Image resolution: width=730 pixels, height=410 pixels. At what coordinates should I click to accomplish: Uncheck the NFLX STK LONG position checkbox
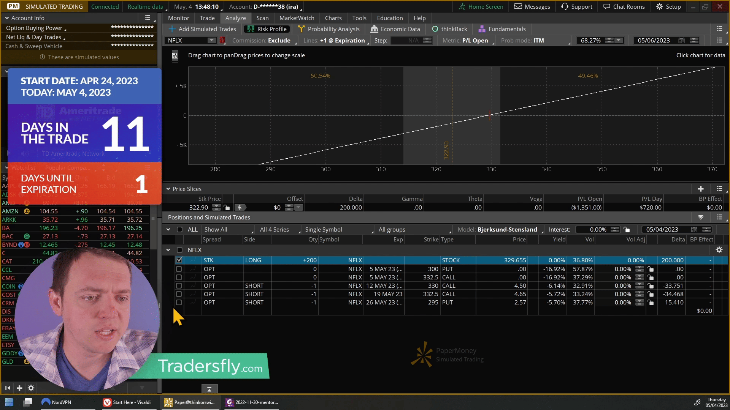[x=179, y=260]
